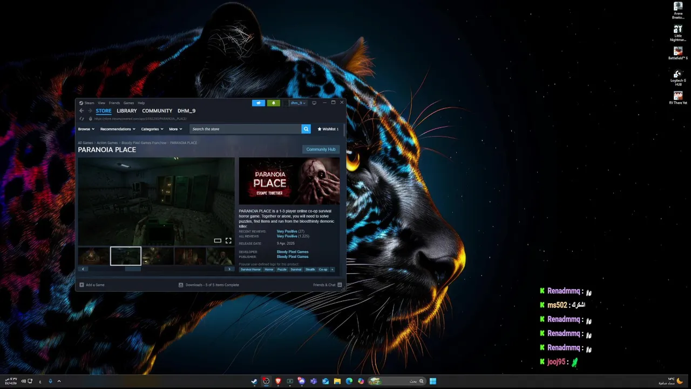This screenshot has height=389, width=691.
Task: Open the Games menu
Action: click(x=128, y=103)
